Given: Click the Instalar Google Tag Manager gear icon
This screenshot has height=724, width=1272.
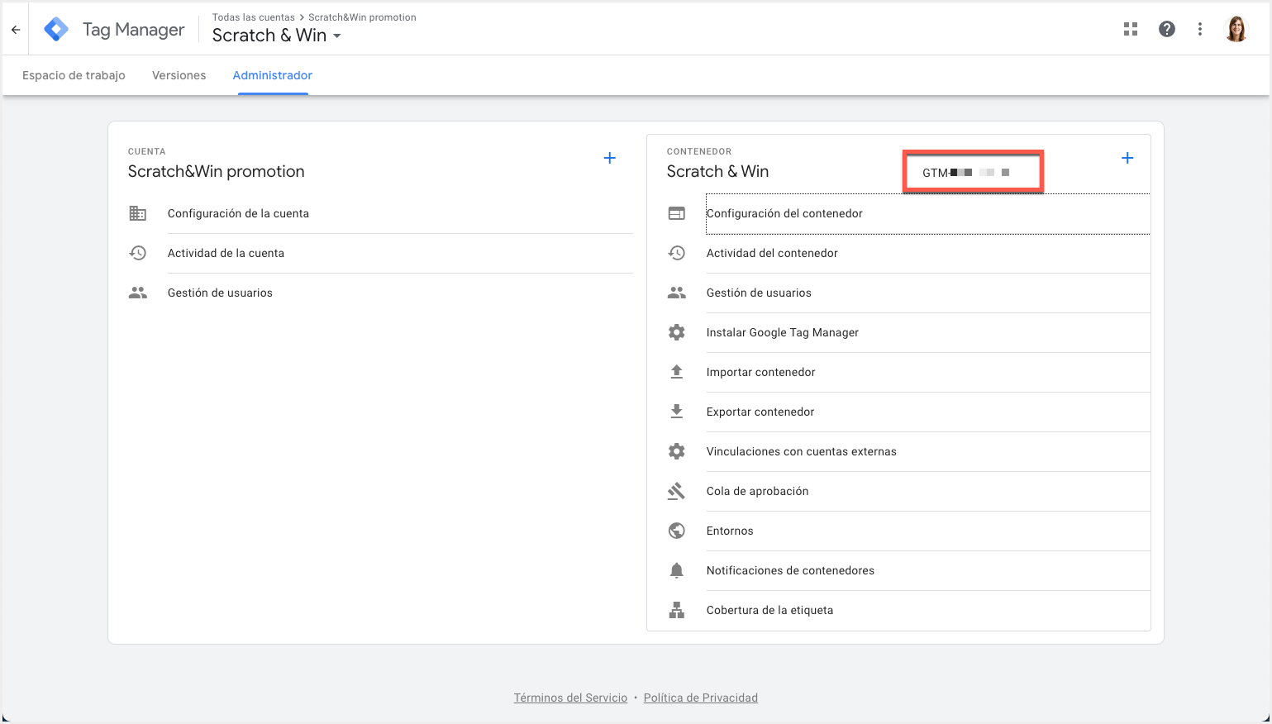Looking at the screenshot, I should 677,332.
